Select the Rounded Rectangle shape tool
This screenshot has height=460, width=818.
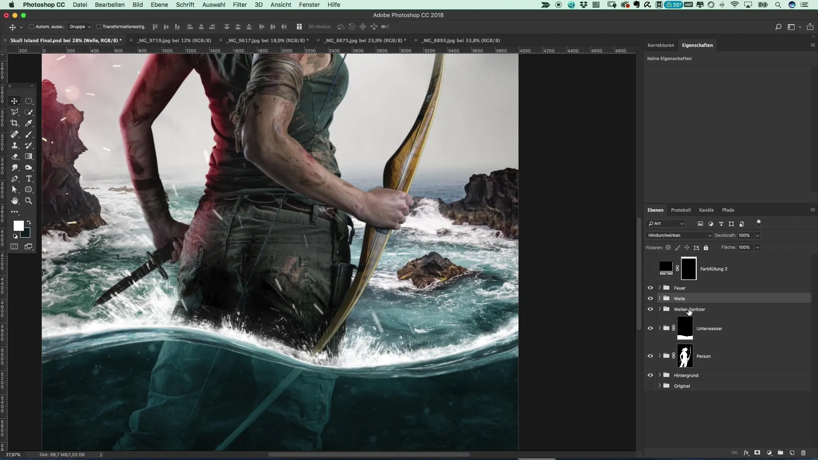29,190
